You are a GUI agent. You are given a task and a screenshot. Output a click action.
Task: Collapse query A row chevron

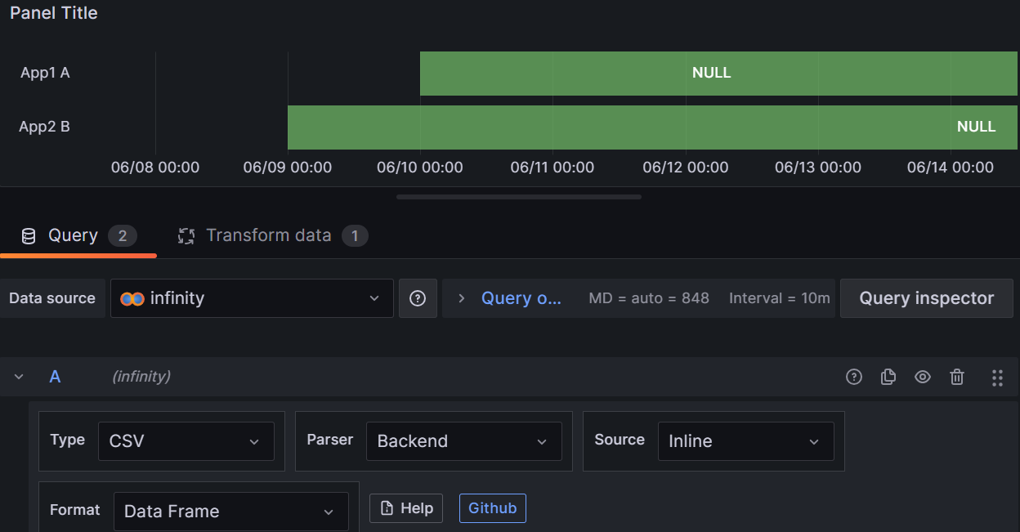(x=19, y=377)
